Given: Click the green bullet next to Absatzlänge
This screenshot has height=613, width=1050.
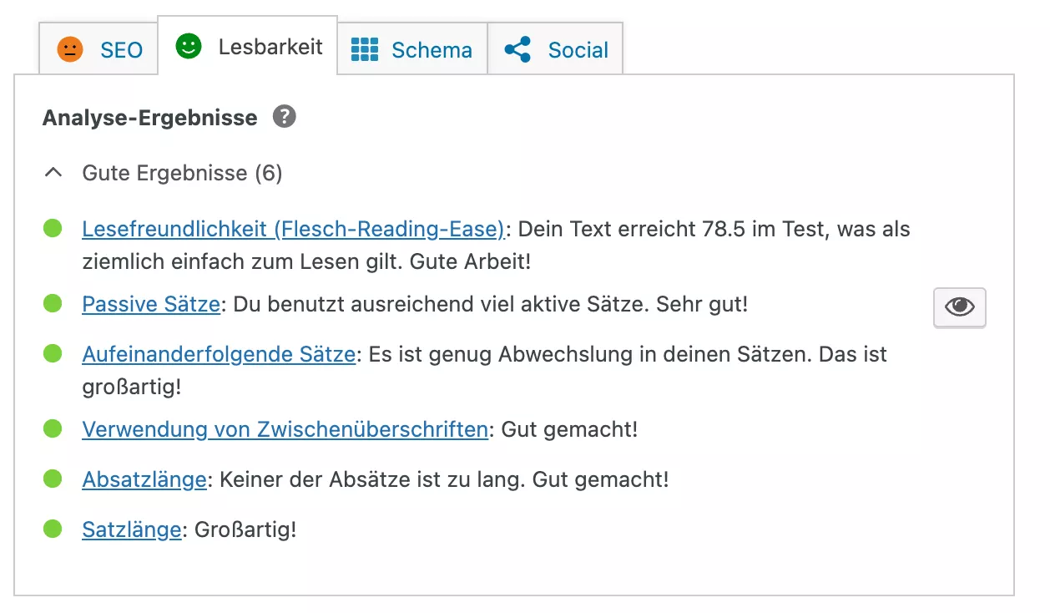Looking at the screenshot, I should (53, 479).
